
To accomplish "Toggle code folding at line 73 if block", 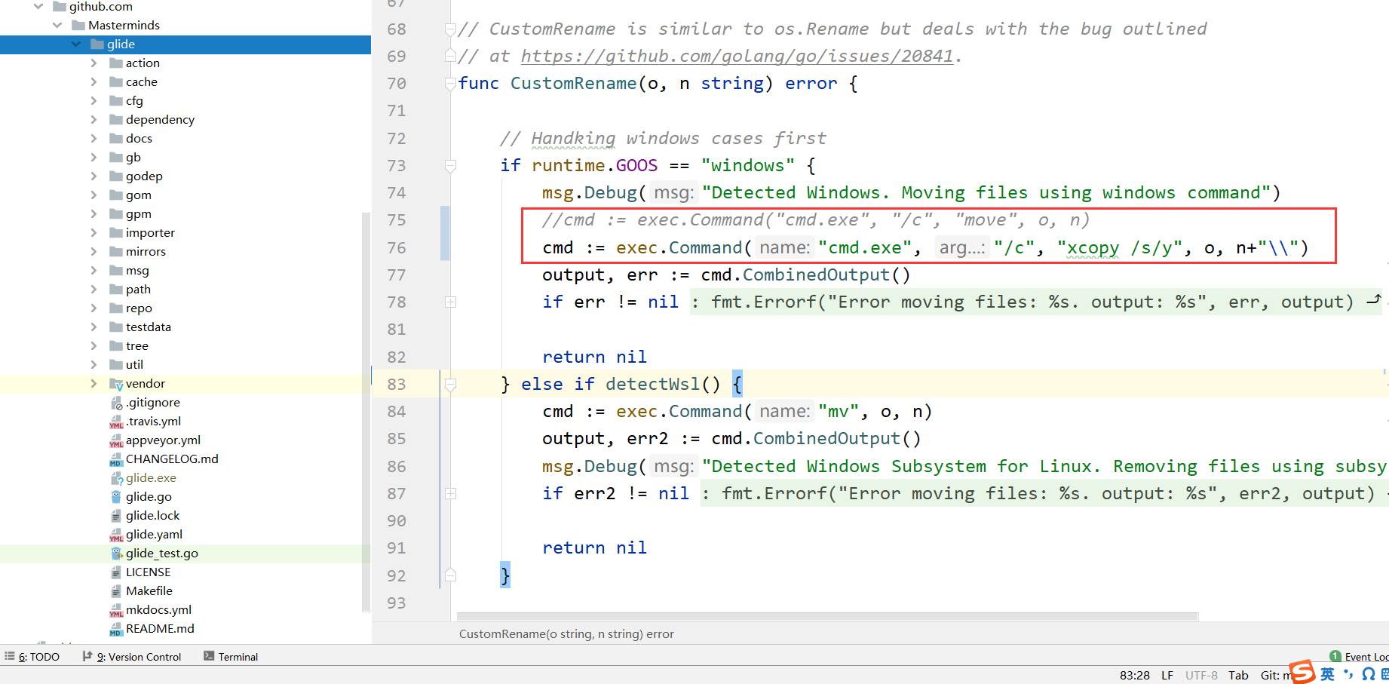I will point(450,165).
